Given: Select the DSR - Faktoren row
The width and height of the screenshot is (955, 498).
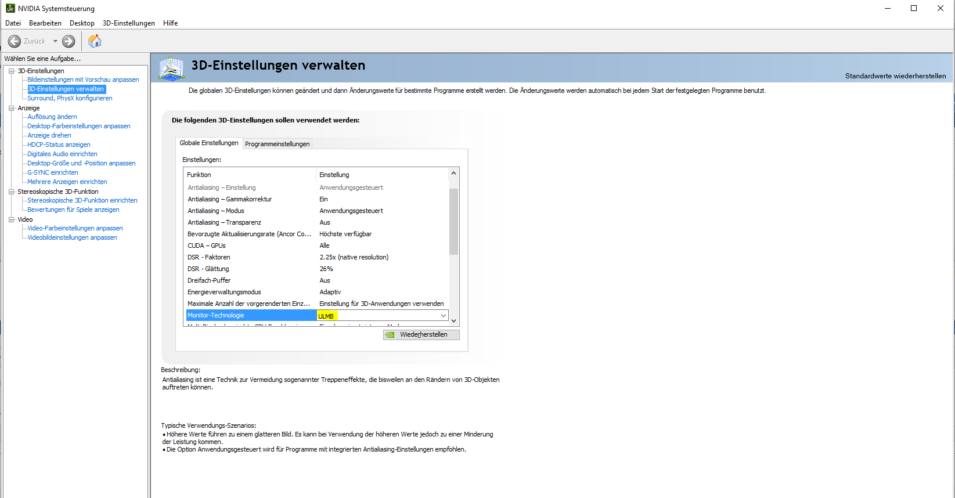Looking at the screenshot, I should point(317,257).
